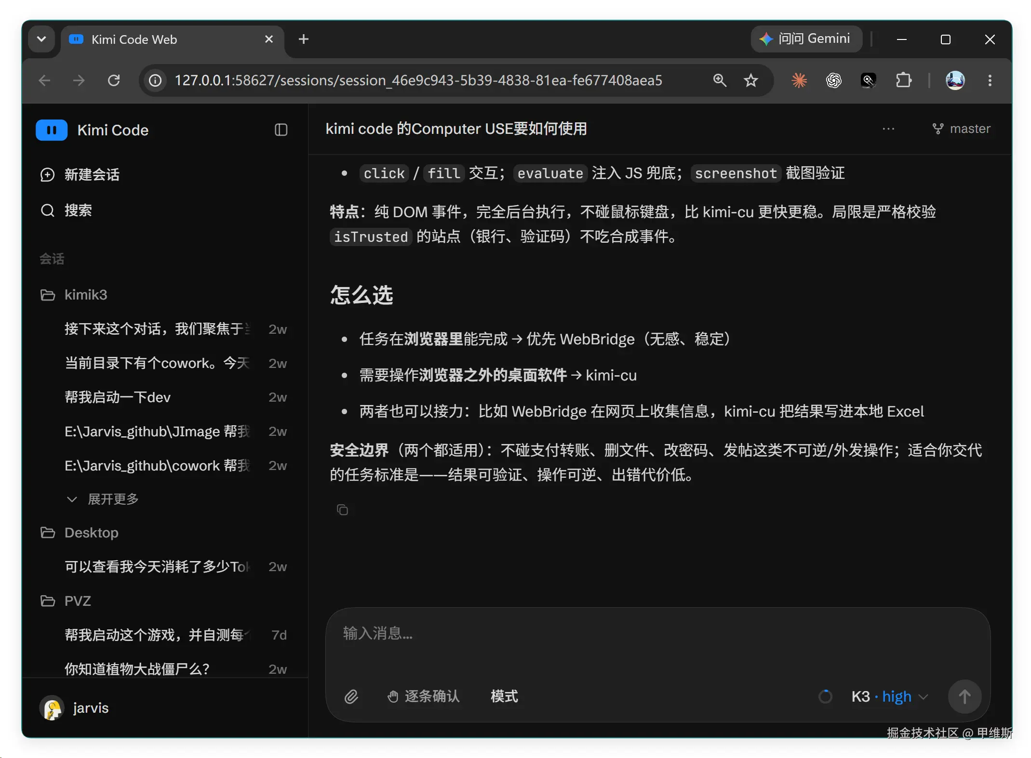The height and width of the screenshot is (758, 1031).
Task: Click the screenshot inline code
Action: pyautogui.click(x=736, y=173)
